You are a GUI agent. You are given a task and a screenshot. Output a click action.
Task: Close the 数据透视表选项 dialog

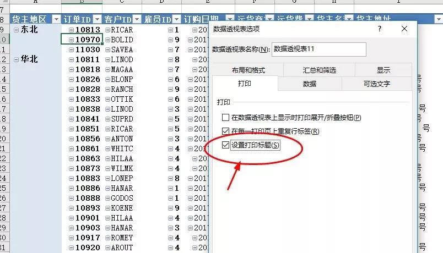coord(404,29)
